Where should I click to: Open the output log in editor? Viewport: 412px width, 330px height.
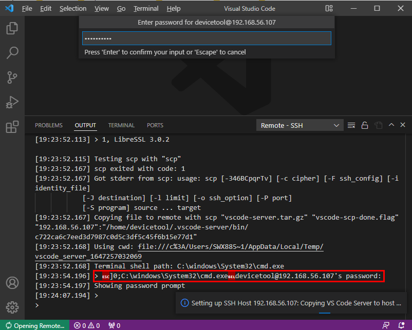click(x=379, y=125)
